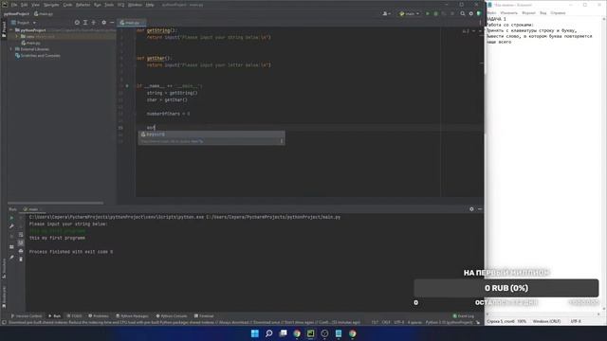The image size is (607, 341).
Task: Open the Window menu in PyCharm
Action: [x=135, y=5]
